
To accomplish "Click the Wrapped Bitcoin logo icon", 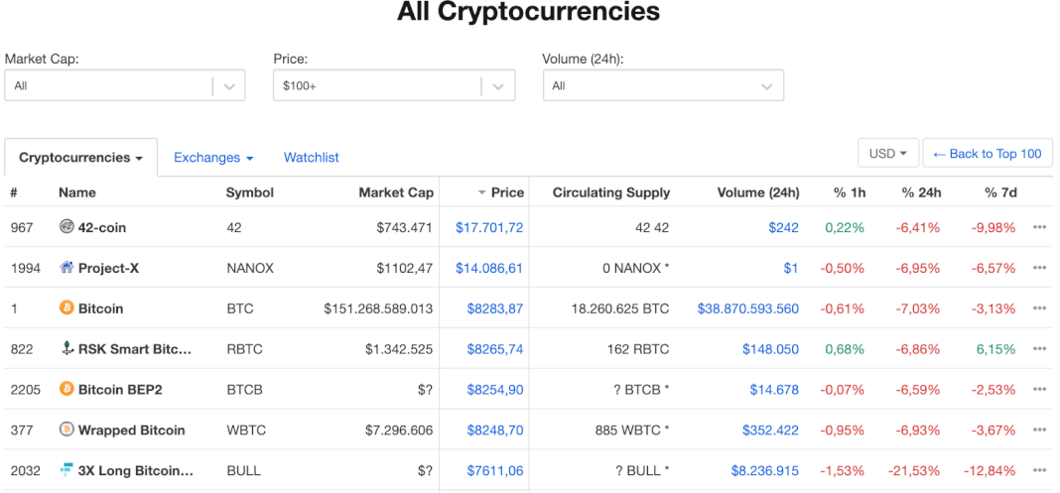I will click(x=66, y=430).
